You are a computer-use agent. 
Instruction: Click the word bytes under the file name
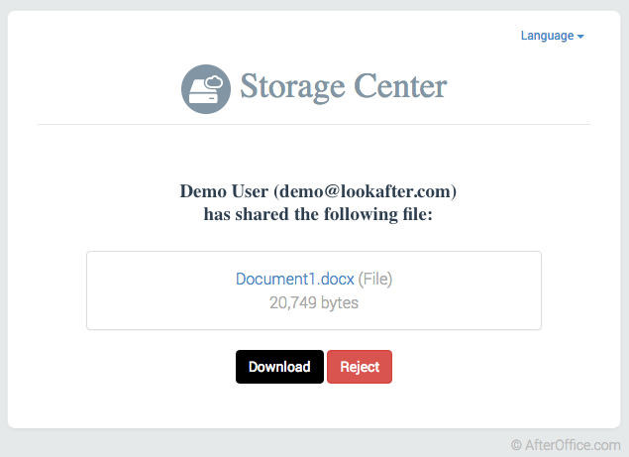click(x=339, y=303)
